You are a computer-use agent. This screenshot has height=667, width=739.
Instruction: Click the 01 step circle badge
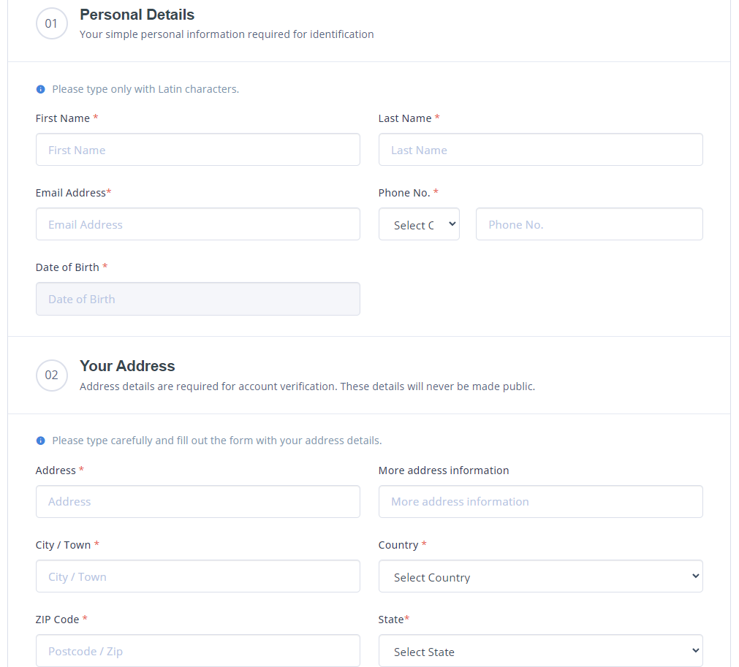coord(51,23)
